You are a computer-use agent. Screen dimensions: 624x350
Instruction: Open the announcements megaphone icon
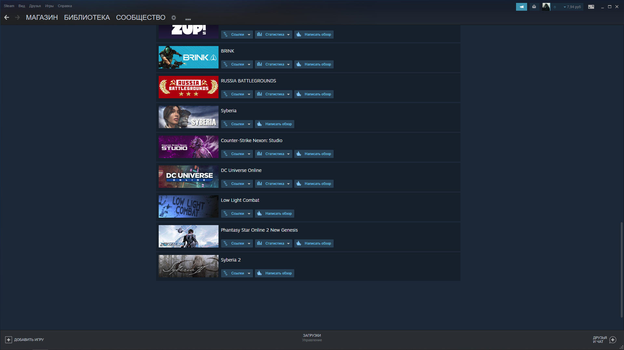tap(521, 7)
